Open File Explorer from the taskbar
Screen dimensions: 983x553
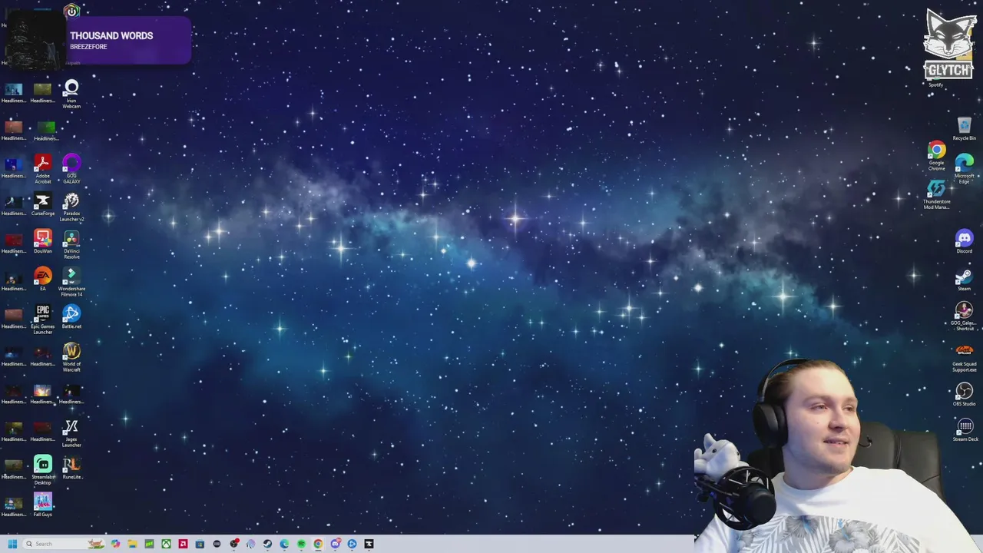click(x=132, y=544)
